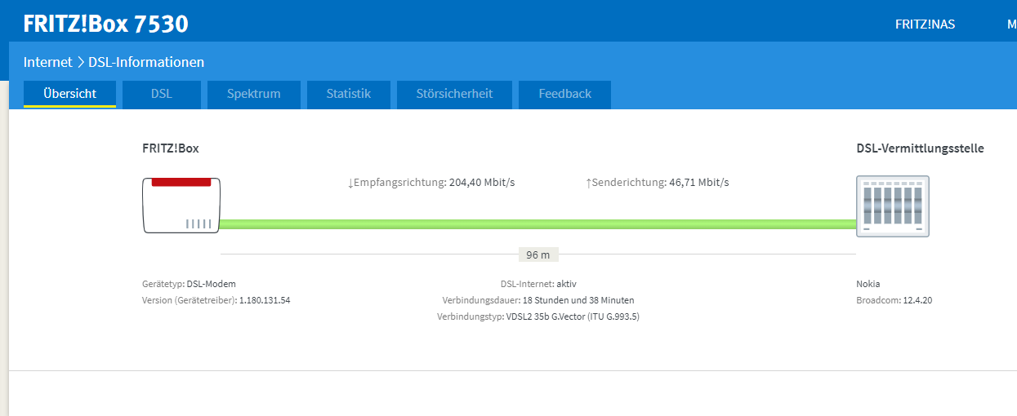Screen dimensions: 1017x416
Task: Click Verbindungsdauer 18 Stunden und 38 Minuten
Action: 538,300
